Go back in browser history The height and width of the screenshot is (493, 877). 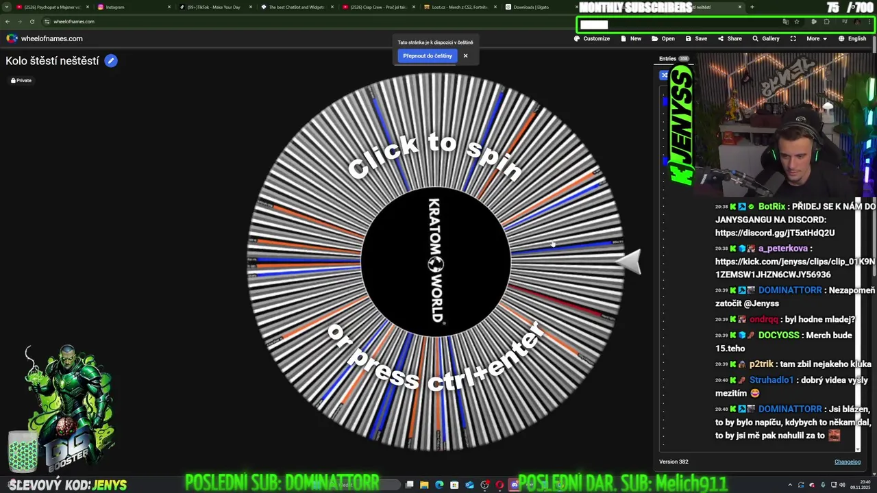8,21
